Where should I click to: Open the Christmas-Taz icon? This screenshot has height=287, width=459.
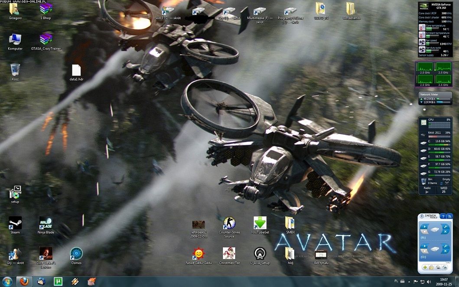pos(229,256)
